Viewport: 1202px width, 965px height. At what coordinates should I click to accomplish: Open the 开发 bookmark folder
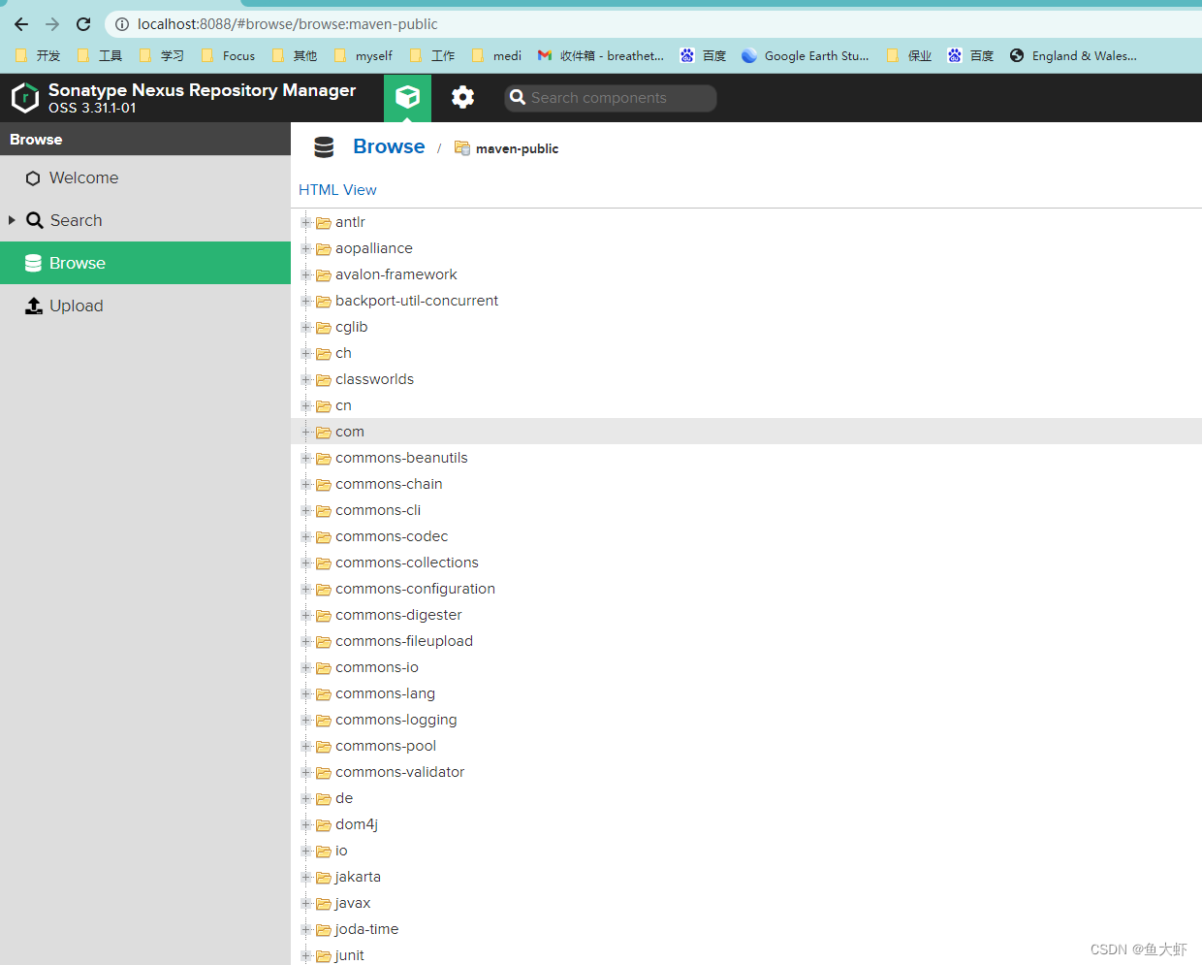click(38, 56)
